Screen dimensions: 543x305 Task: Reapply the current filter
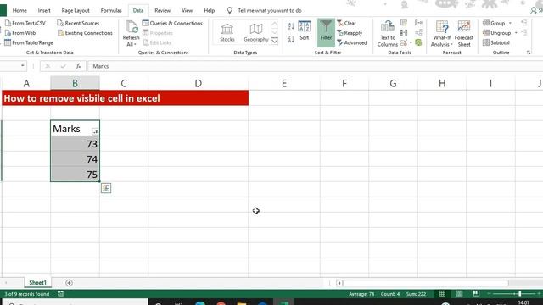(350, 33)
